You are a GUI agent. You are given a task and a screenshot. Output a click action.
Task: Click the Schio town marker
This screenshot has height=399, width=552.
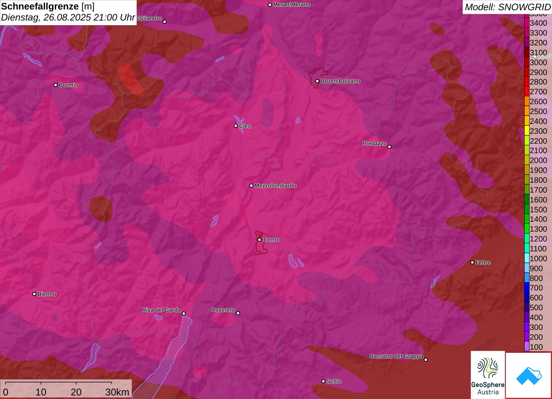(x=323, y=381)
